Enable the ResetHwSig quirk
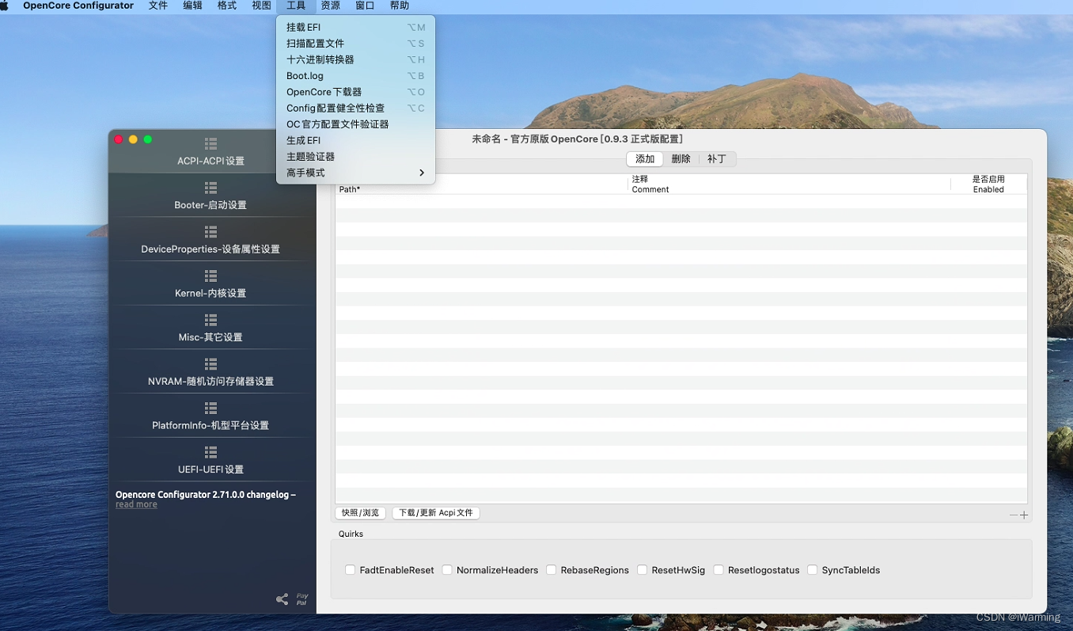The height and width of the screenshot is (631, 1073). [x=643, y=570]
